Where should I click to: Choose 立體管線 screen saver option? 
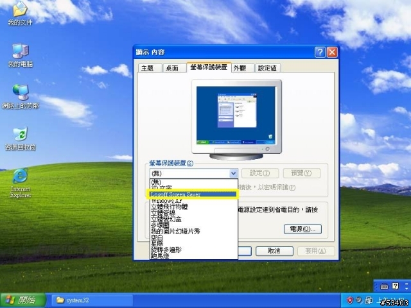click(194, 213)
